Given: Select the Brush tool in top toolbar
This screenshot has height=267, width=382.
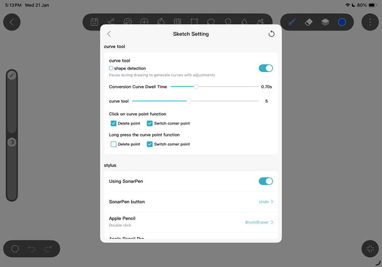Looking at the screenshot, I should click(292, 22).
